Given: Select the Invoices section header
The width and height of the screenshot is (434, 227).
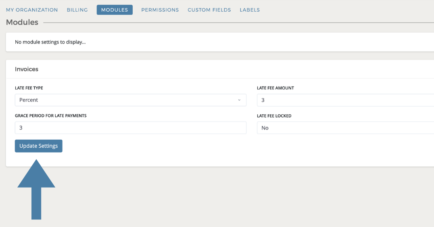Looking at the screenshot, I should pyautogui.click(x=27, y=69).
